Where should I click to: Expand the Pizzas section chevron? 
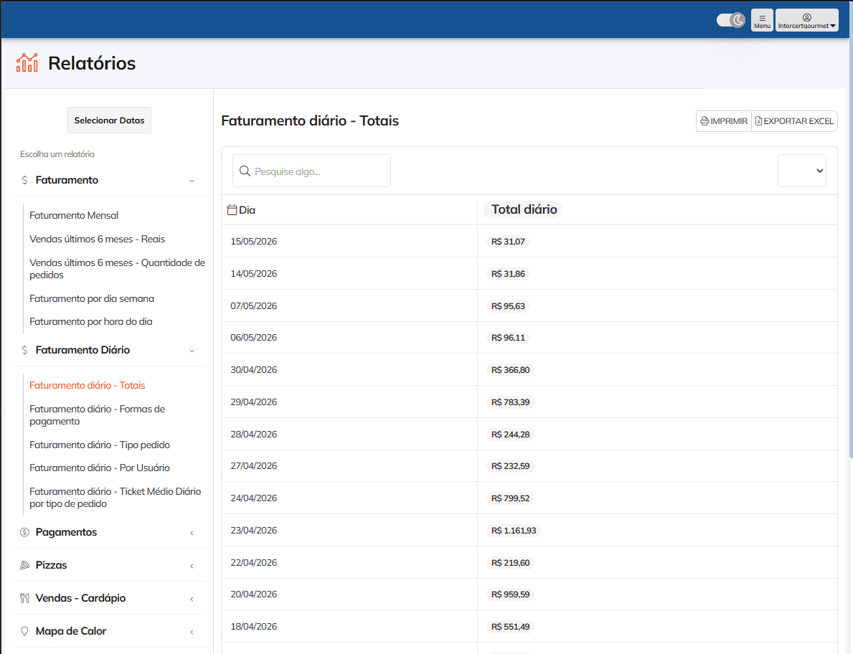[192, 567]
